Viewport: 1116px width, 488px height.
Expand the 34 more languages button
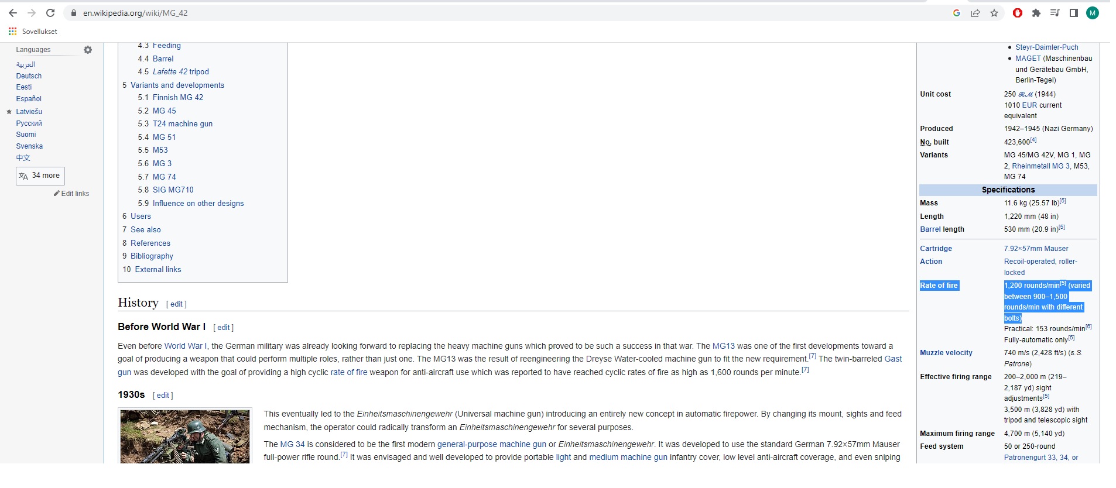[x=40, y=176]
